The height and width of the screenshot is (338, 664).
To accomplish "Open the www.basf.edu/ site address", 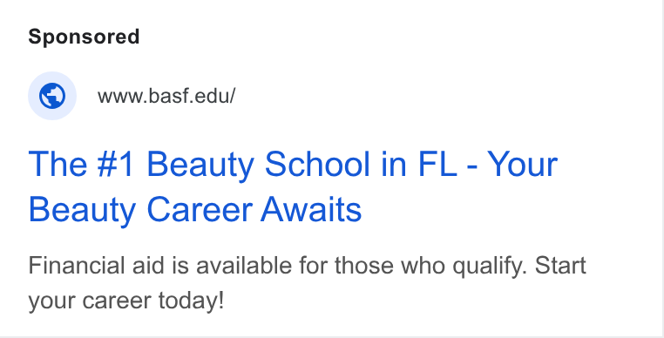I will pyautogui.click(x=166, y=97).
